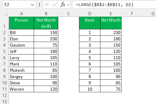Open the dropdown next to fx icon
The height and width of the screenshot is (104, 156).
(69, 5)
